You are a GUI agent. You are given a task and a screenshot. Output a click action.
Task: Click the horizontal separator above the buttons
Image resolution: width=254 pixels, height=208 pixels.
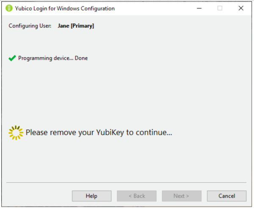126,183
